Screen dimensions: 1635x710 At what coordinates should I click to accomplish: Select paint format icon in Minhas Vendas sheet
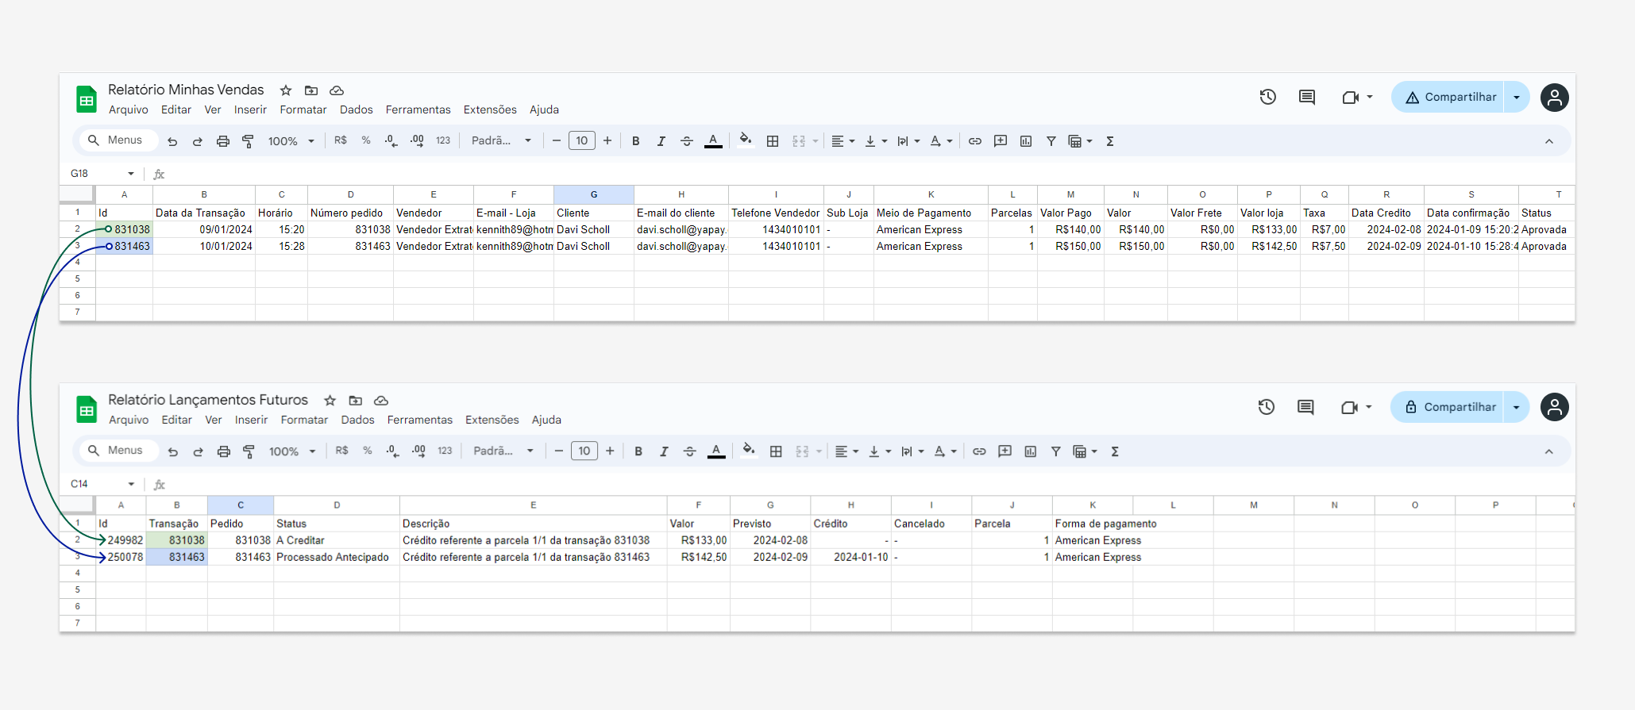pyautogui.click(x=248, y=141)
